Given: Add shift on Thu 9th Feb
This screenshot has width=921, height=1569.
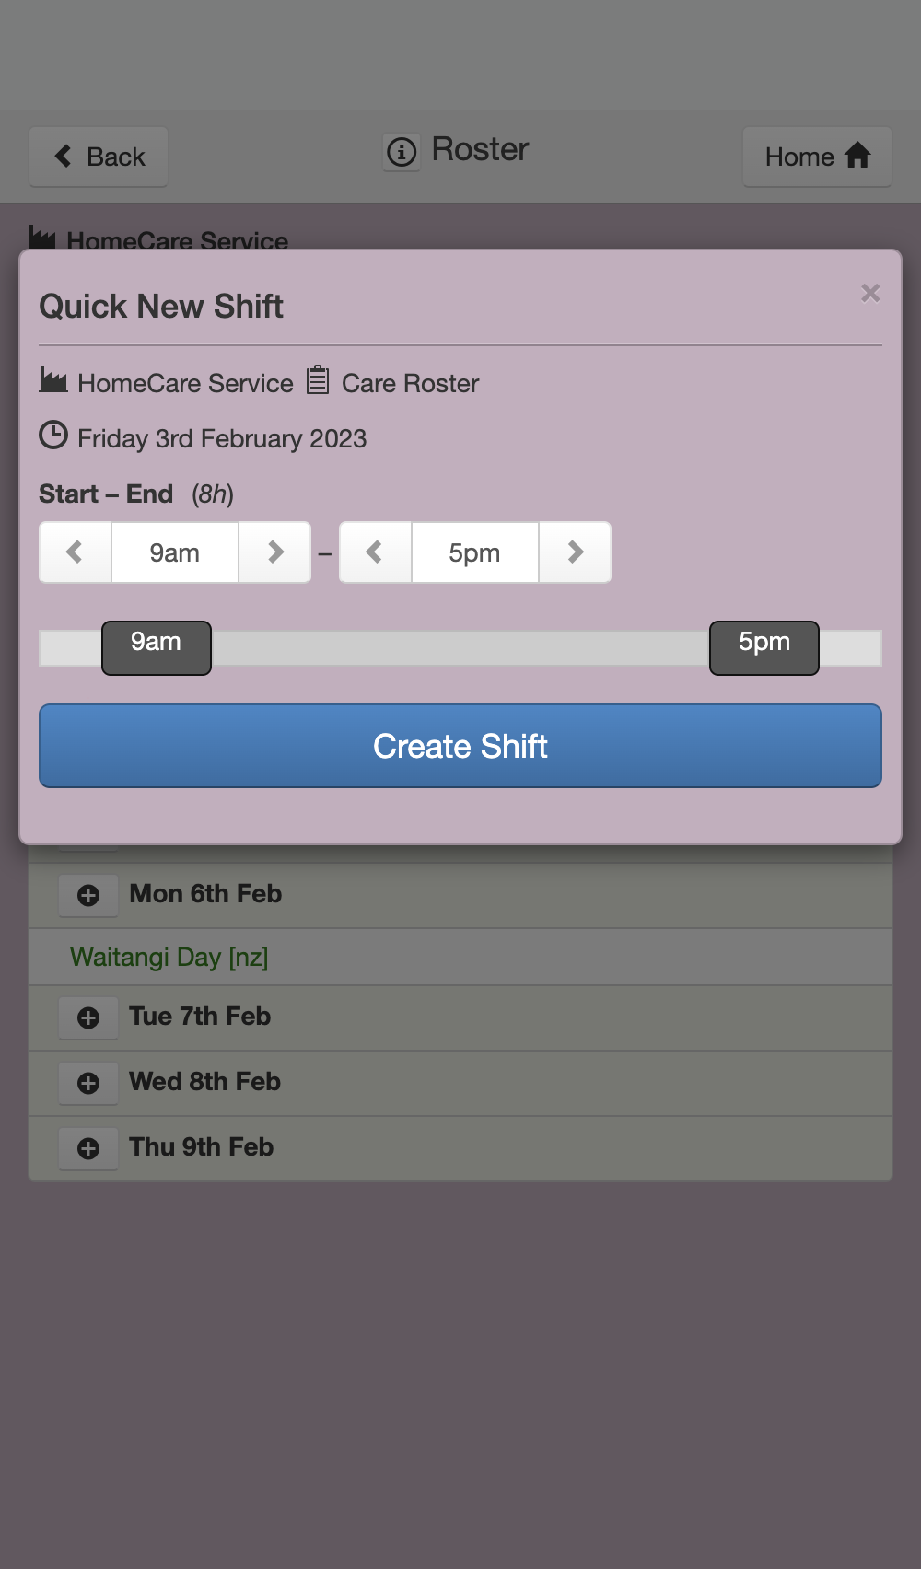Looking at the screenshot, I should click(x=88, y=1148).
